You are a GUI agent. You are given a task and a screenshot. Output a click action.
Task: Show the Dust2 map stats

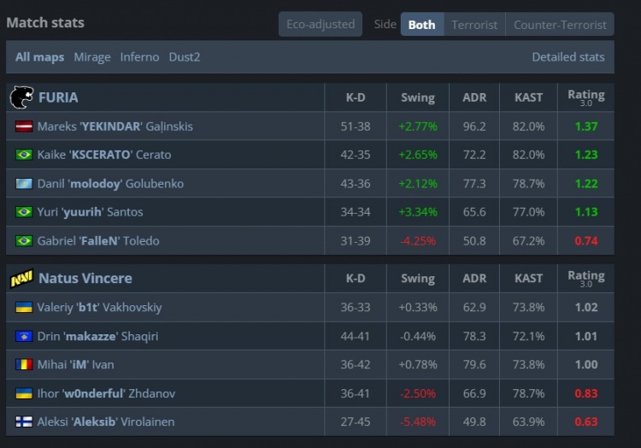[x=185, y=57]
